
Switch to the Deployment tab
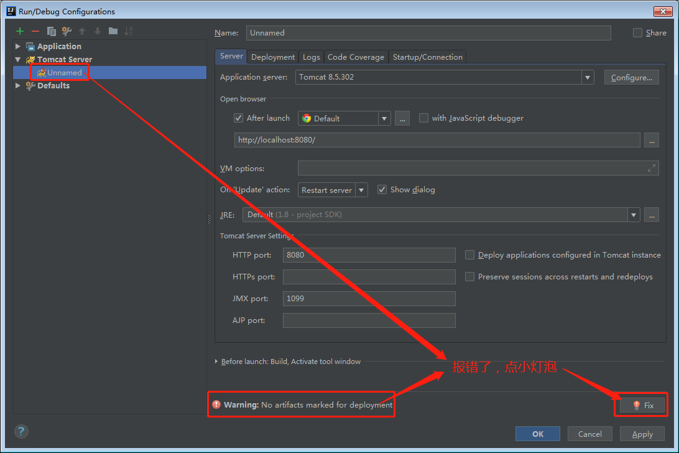pos(273,57)
